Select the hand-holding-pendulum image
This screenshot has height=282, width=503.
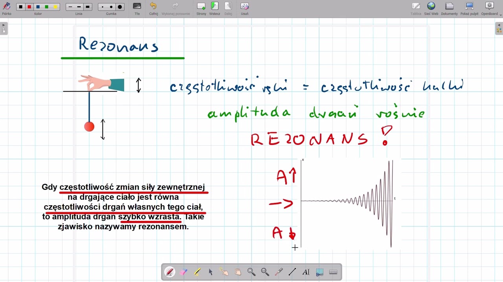pos(101,83)
